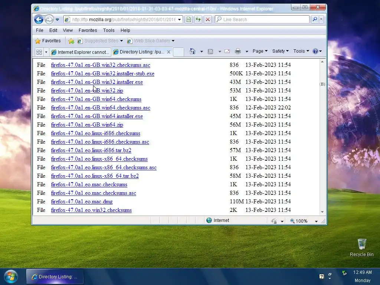This screenshot has height=285, width=380.
Task: Open a new blank tab
Action: pyautogui.click(x=178, y=52)
